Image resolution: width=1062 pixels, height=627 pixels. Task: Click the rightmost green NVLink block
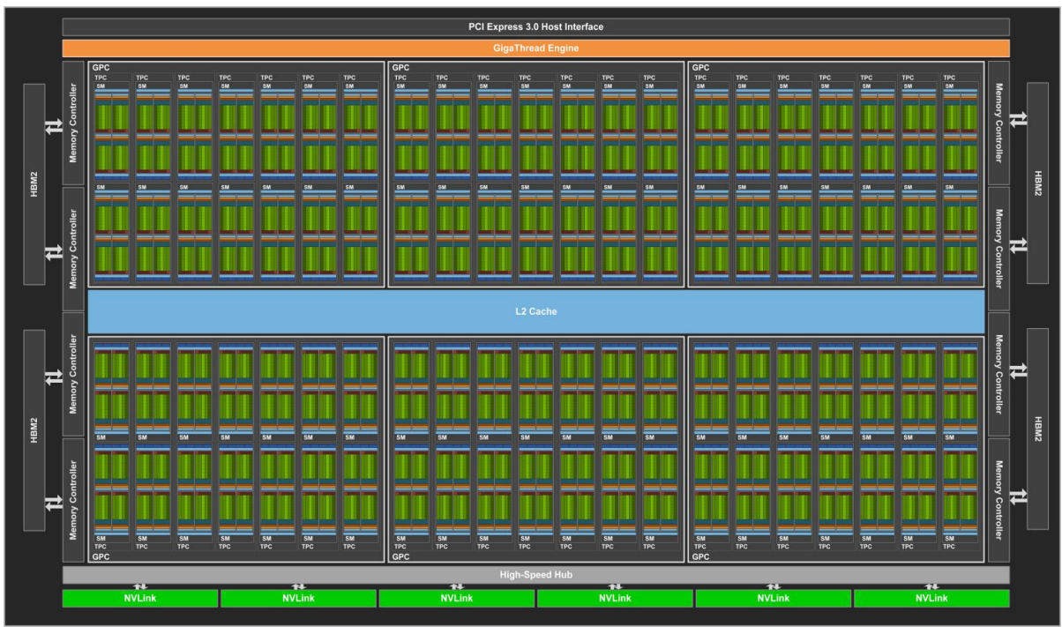(931, 598)
